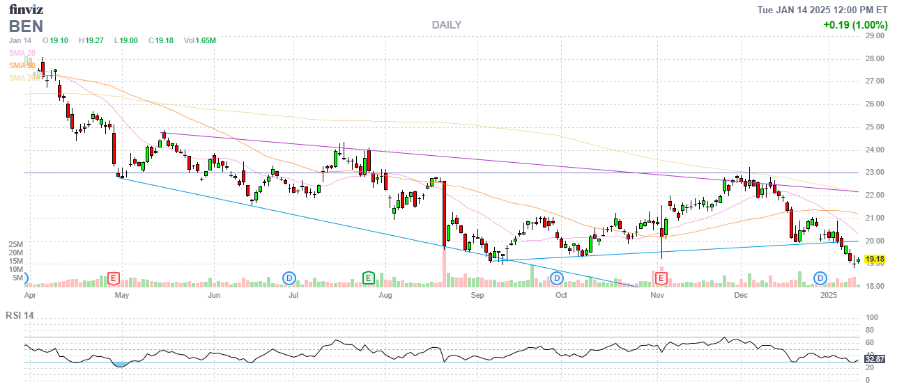Click the yellow 19.18 current price tag
This screenshot has width=897, height=391.
pos(873,259)
